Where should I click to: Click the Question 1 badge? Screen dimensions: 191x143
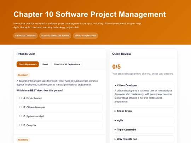[23, 75]
